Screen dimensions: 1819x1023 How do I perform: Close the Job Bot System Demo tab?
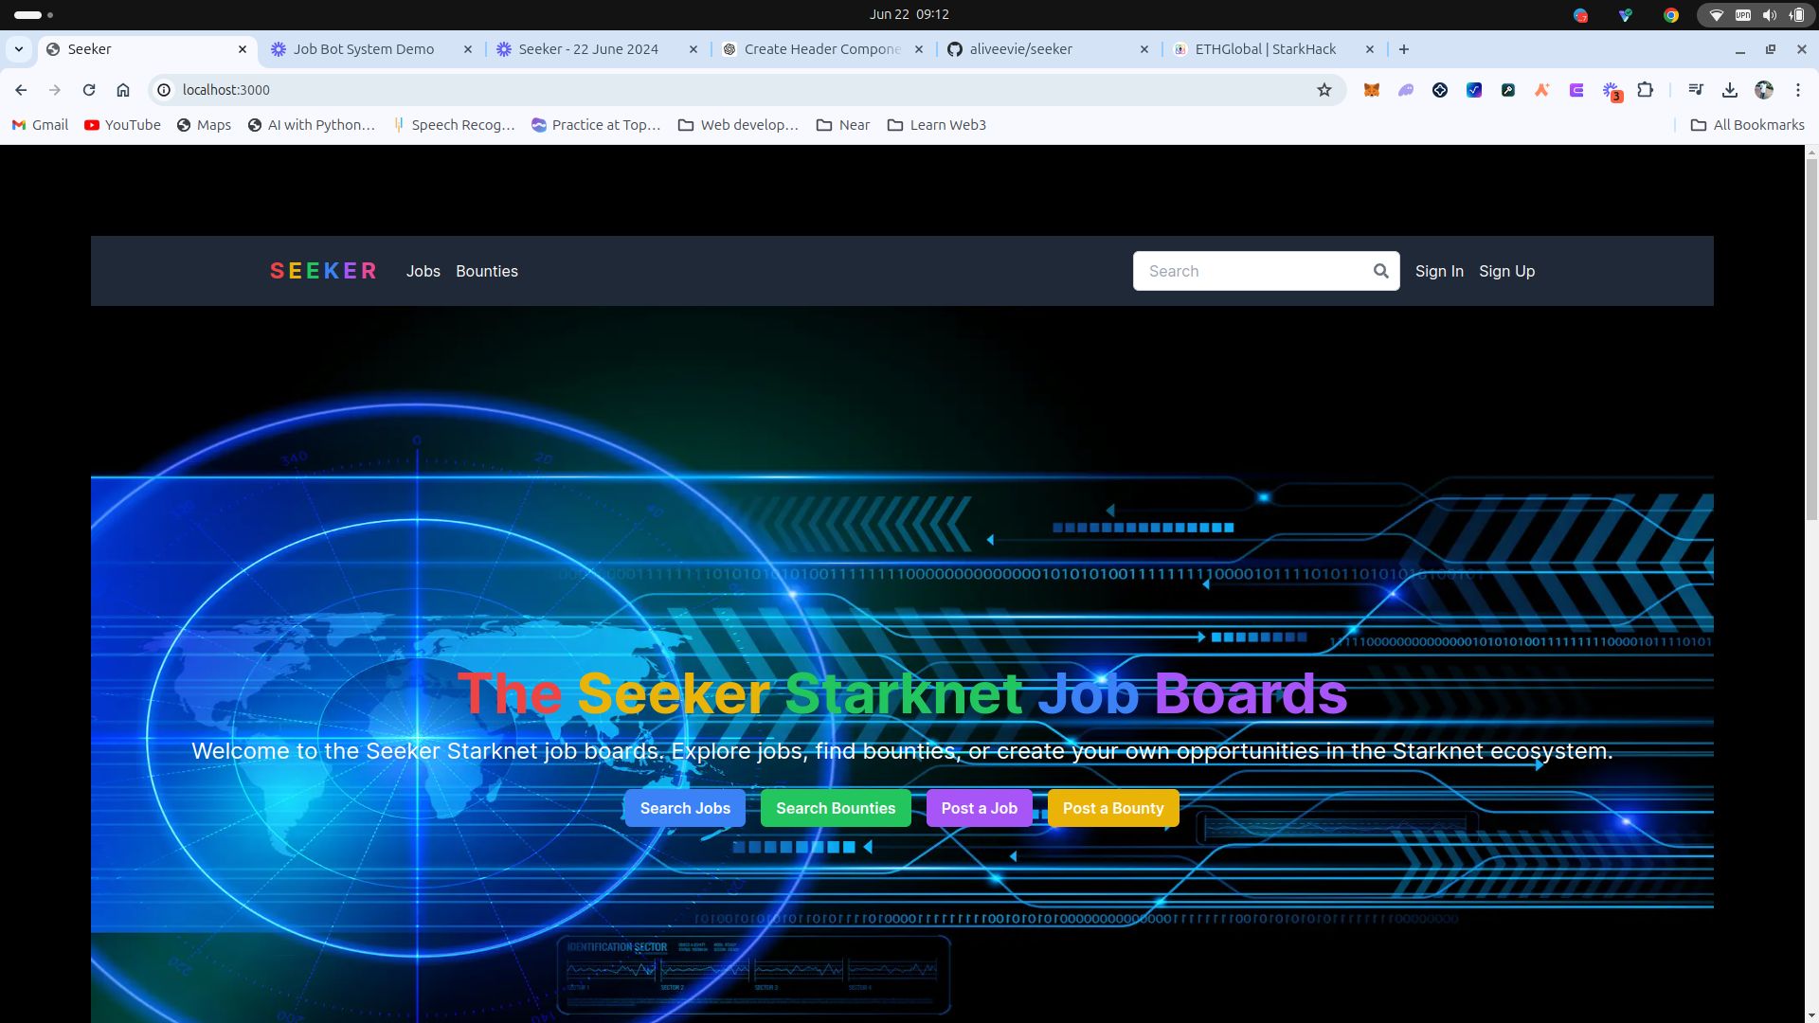pyautogui.click(x=468, y=49)
